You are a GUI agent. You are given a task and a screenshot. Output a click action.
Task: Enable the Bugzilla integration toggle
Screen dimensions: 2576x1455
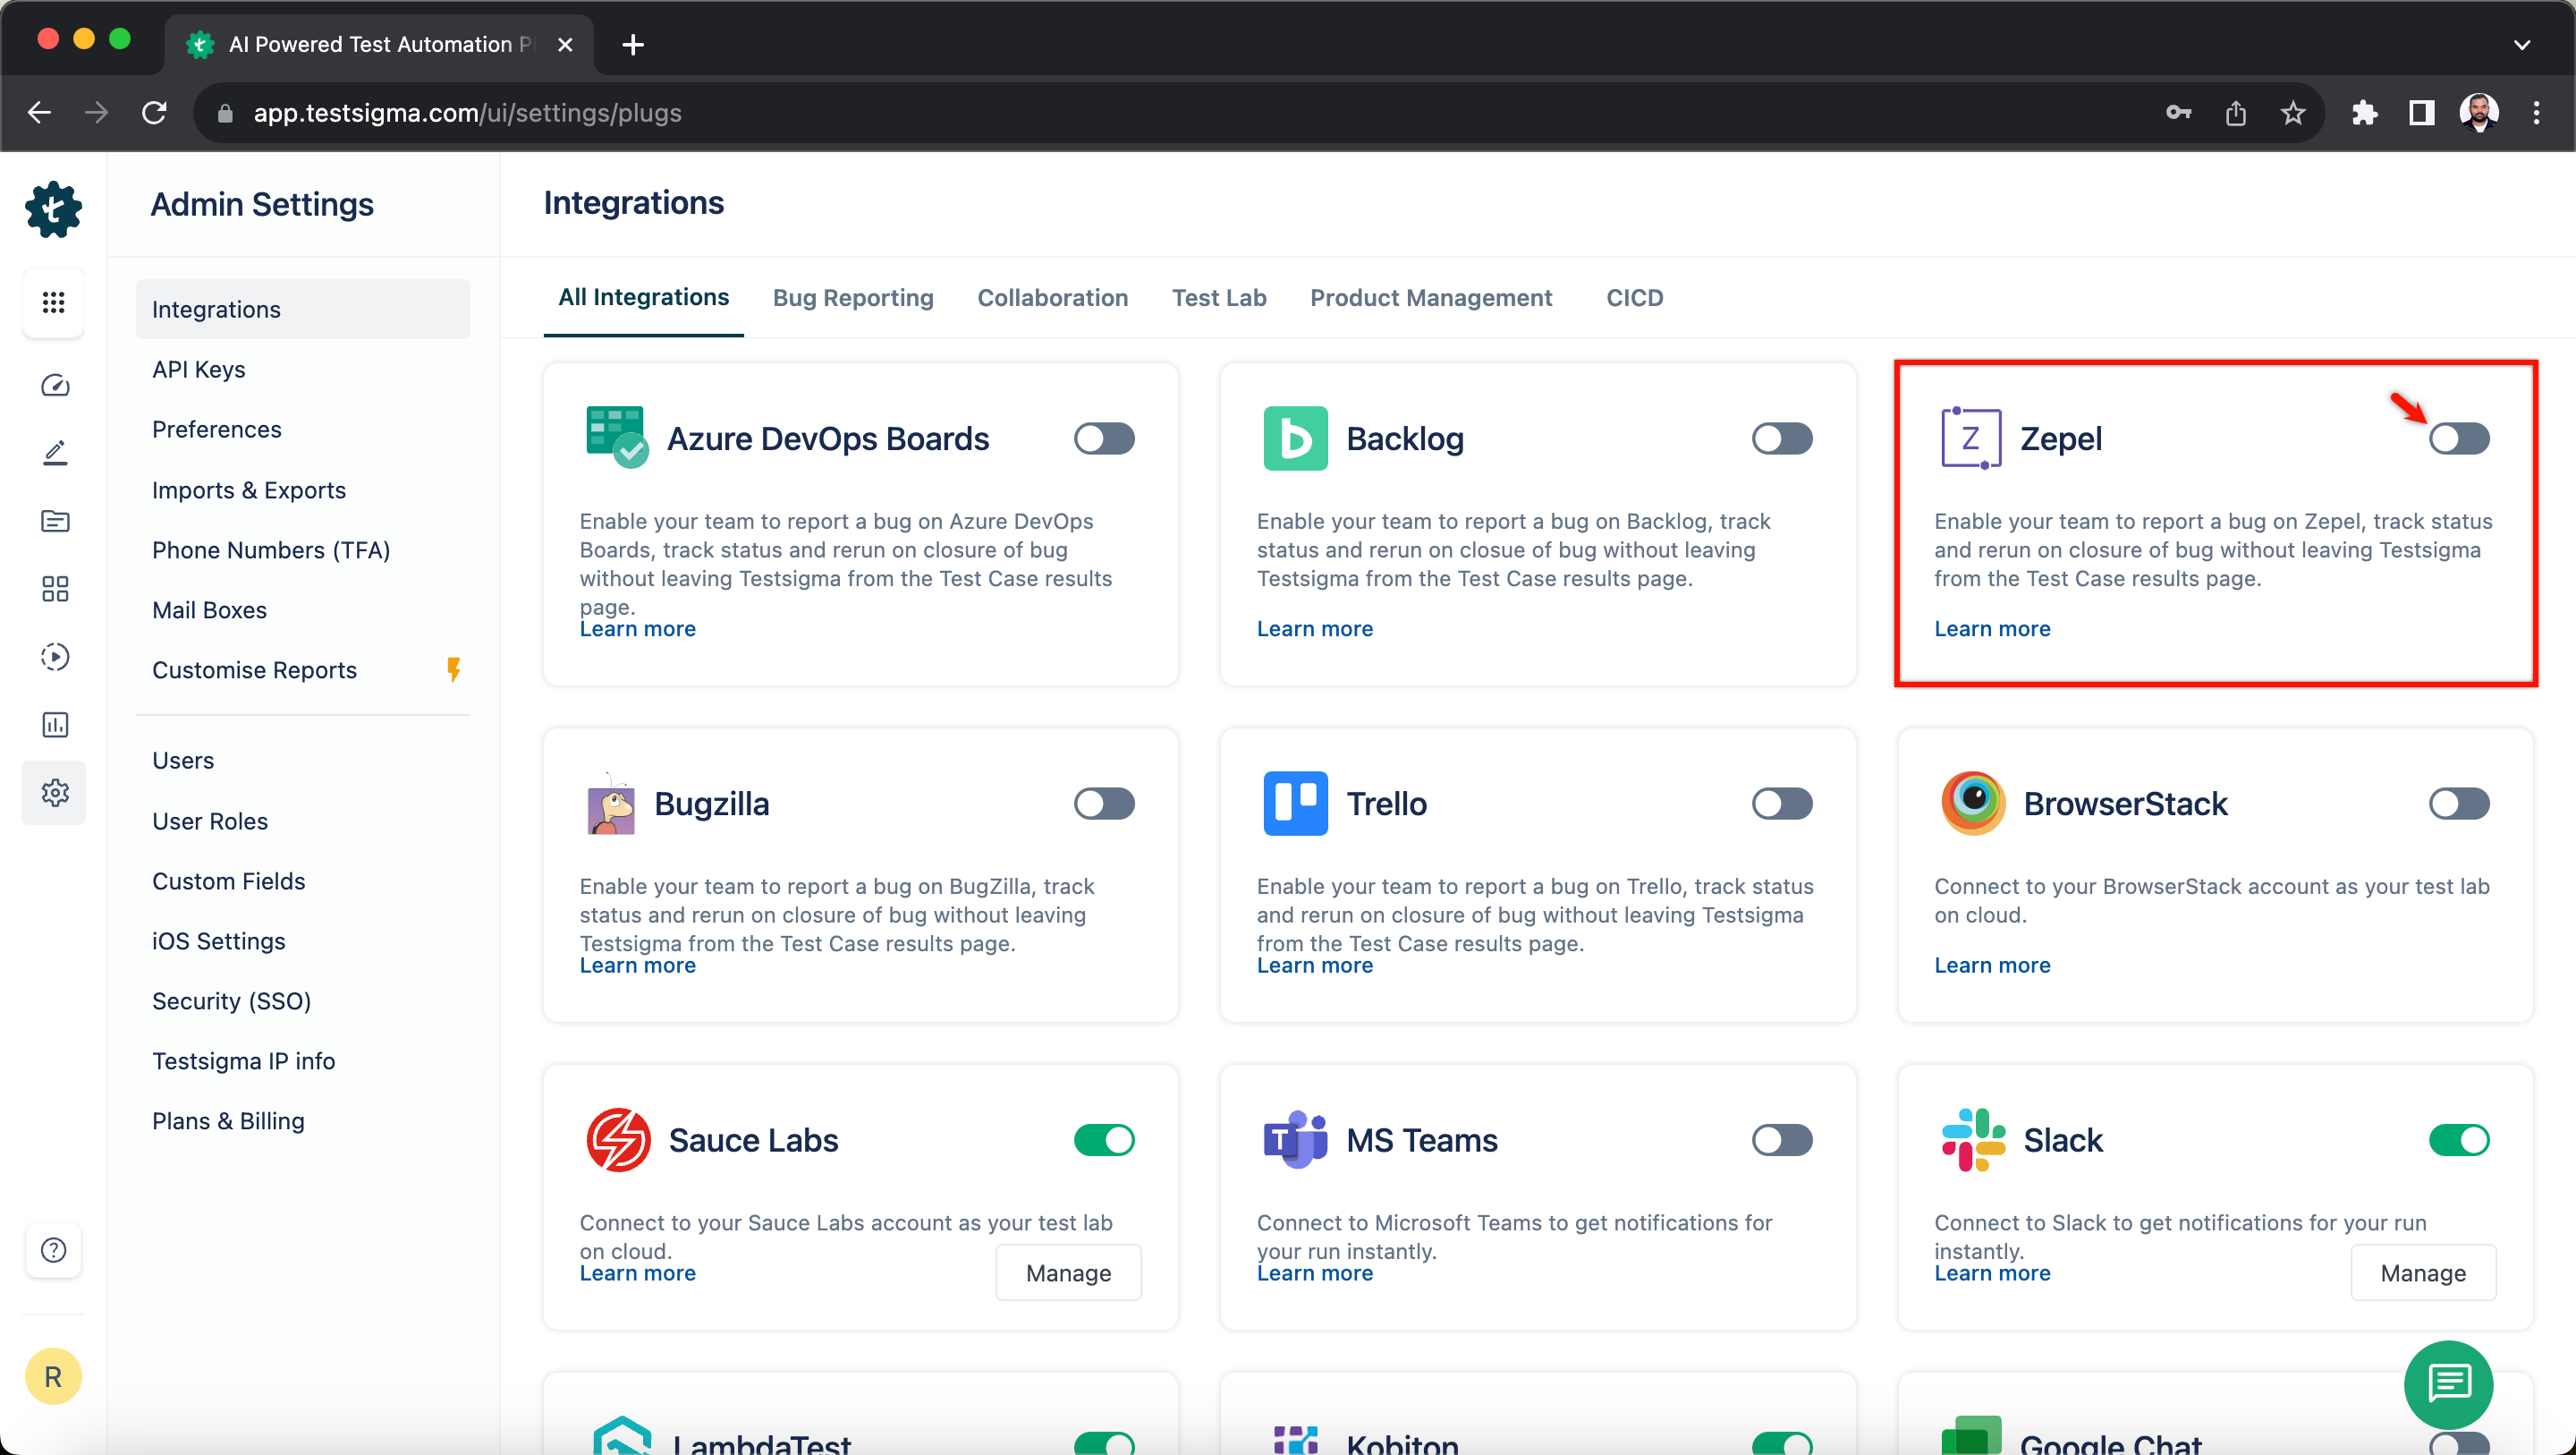click(1104, 803)
